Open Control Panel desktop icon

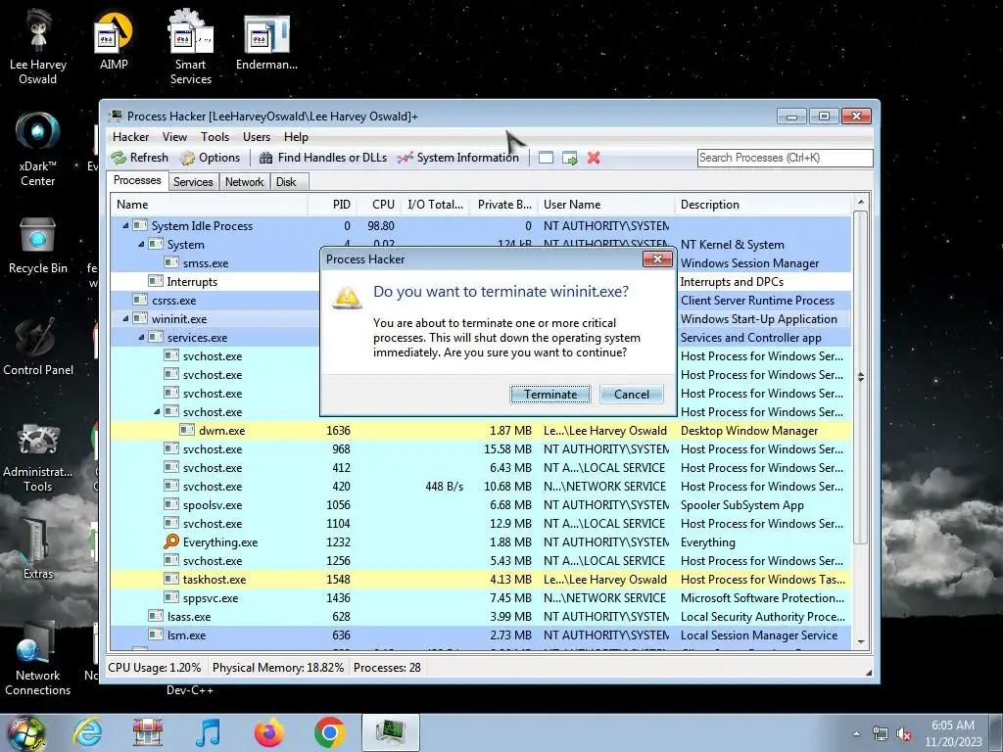38,348
